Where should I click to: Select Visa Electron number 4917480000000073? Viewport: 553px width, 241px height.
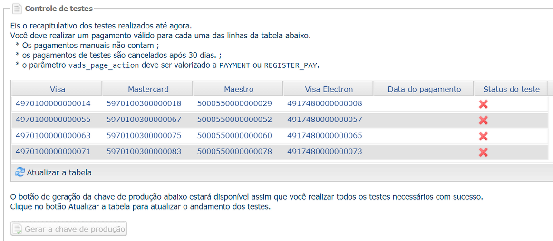coord(325,152)
